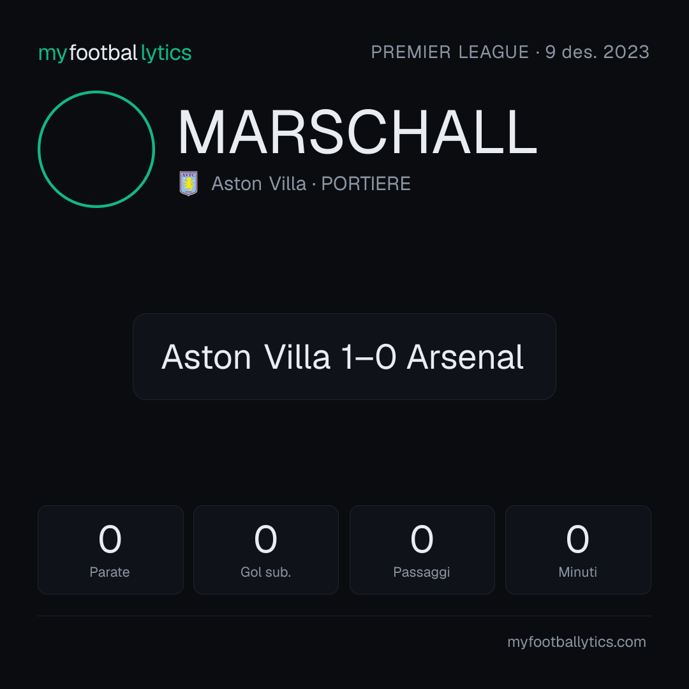Open the myfootballytics logo

(x=115, y=53)
